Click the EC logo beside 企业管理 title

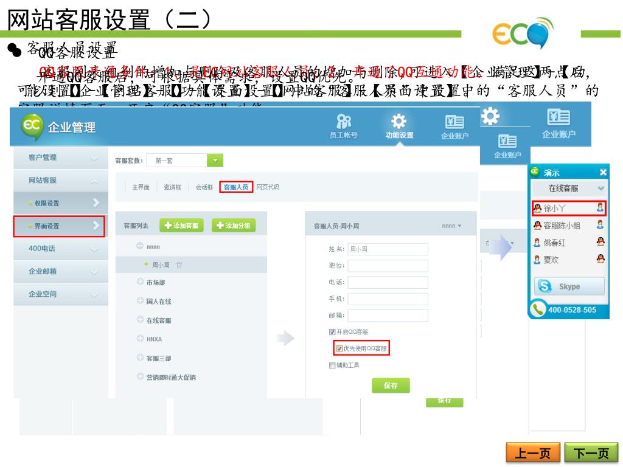pyautogui.click(x=32, y=126)
